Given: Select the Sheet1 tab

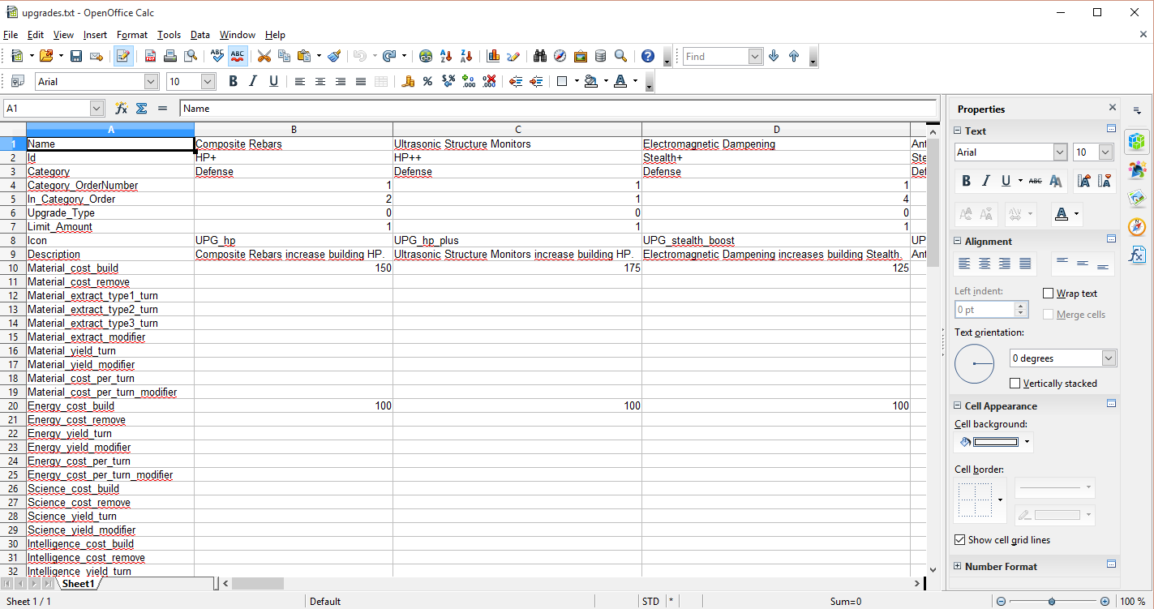Looking at the screenshot, I should point(79,584).
